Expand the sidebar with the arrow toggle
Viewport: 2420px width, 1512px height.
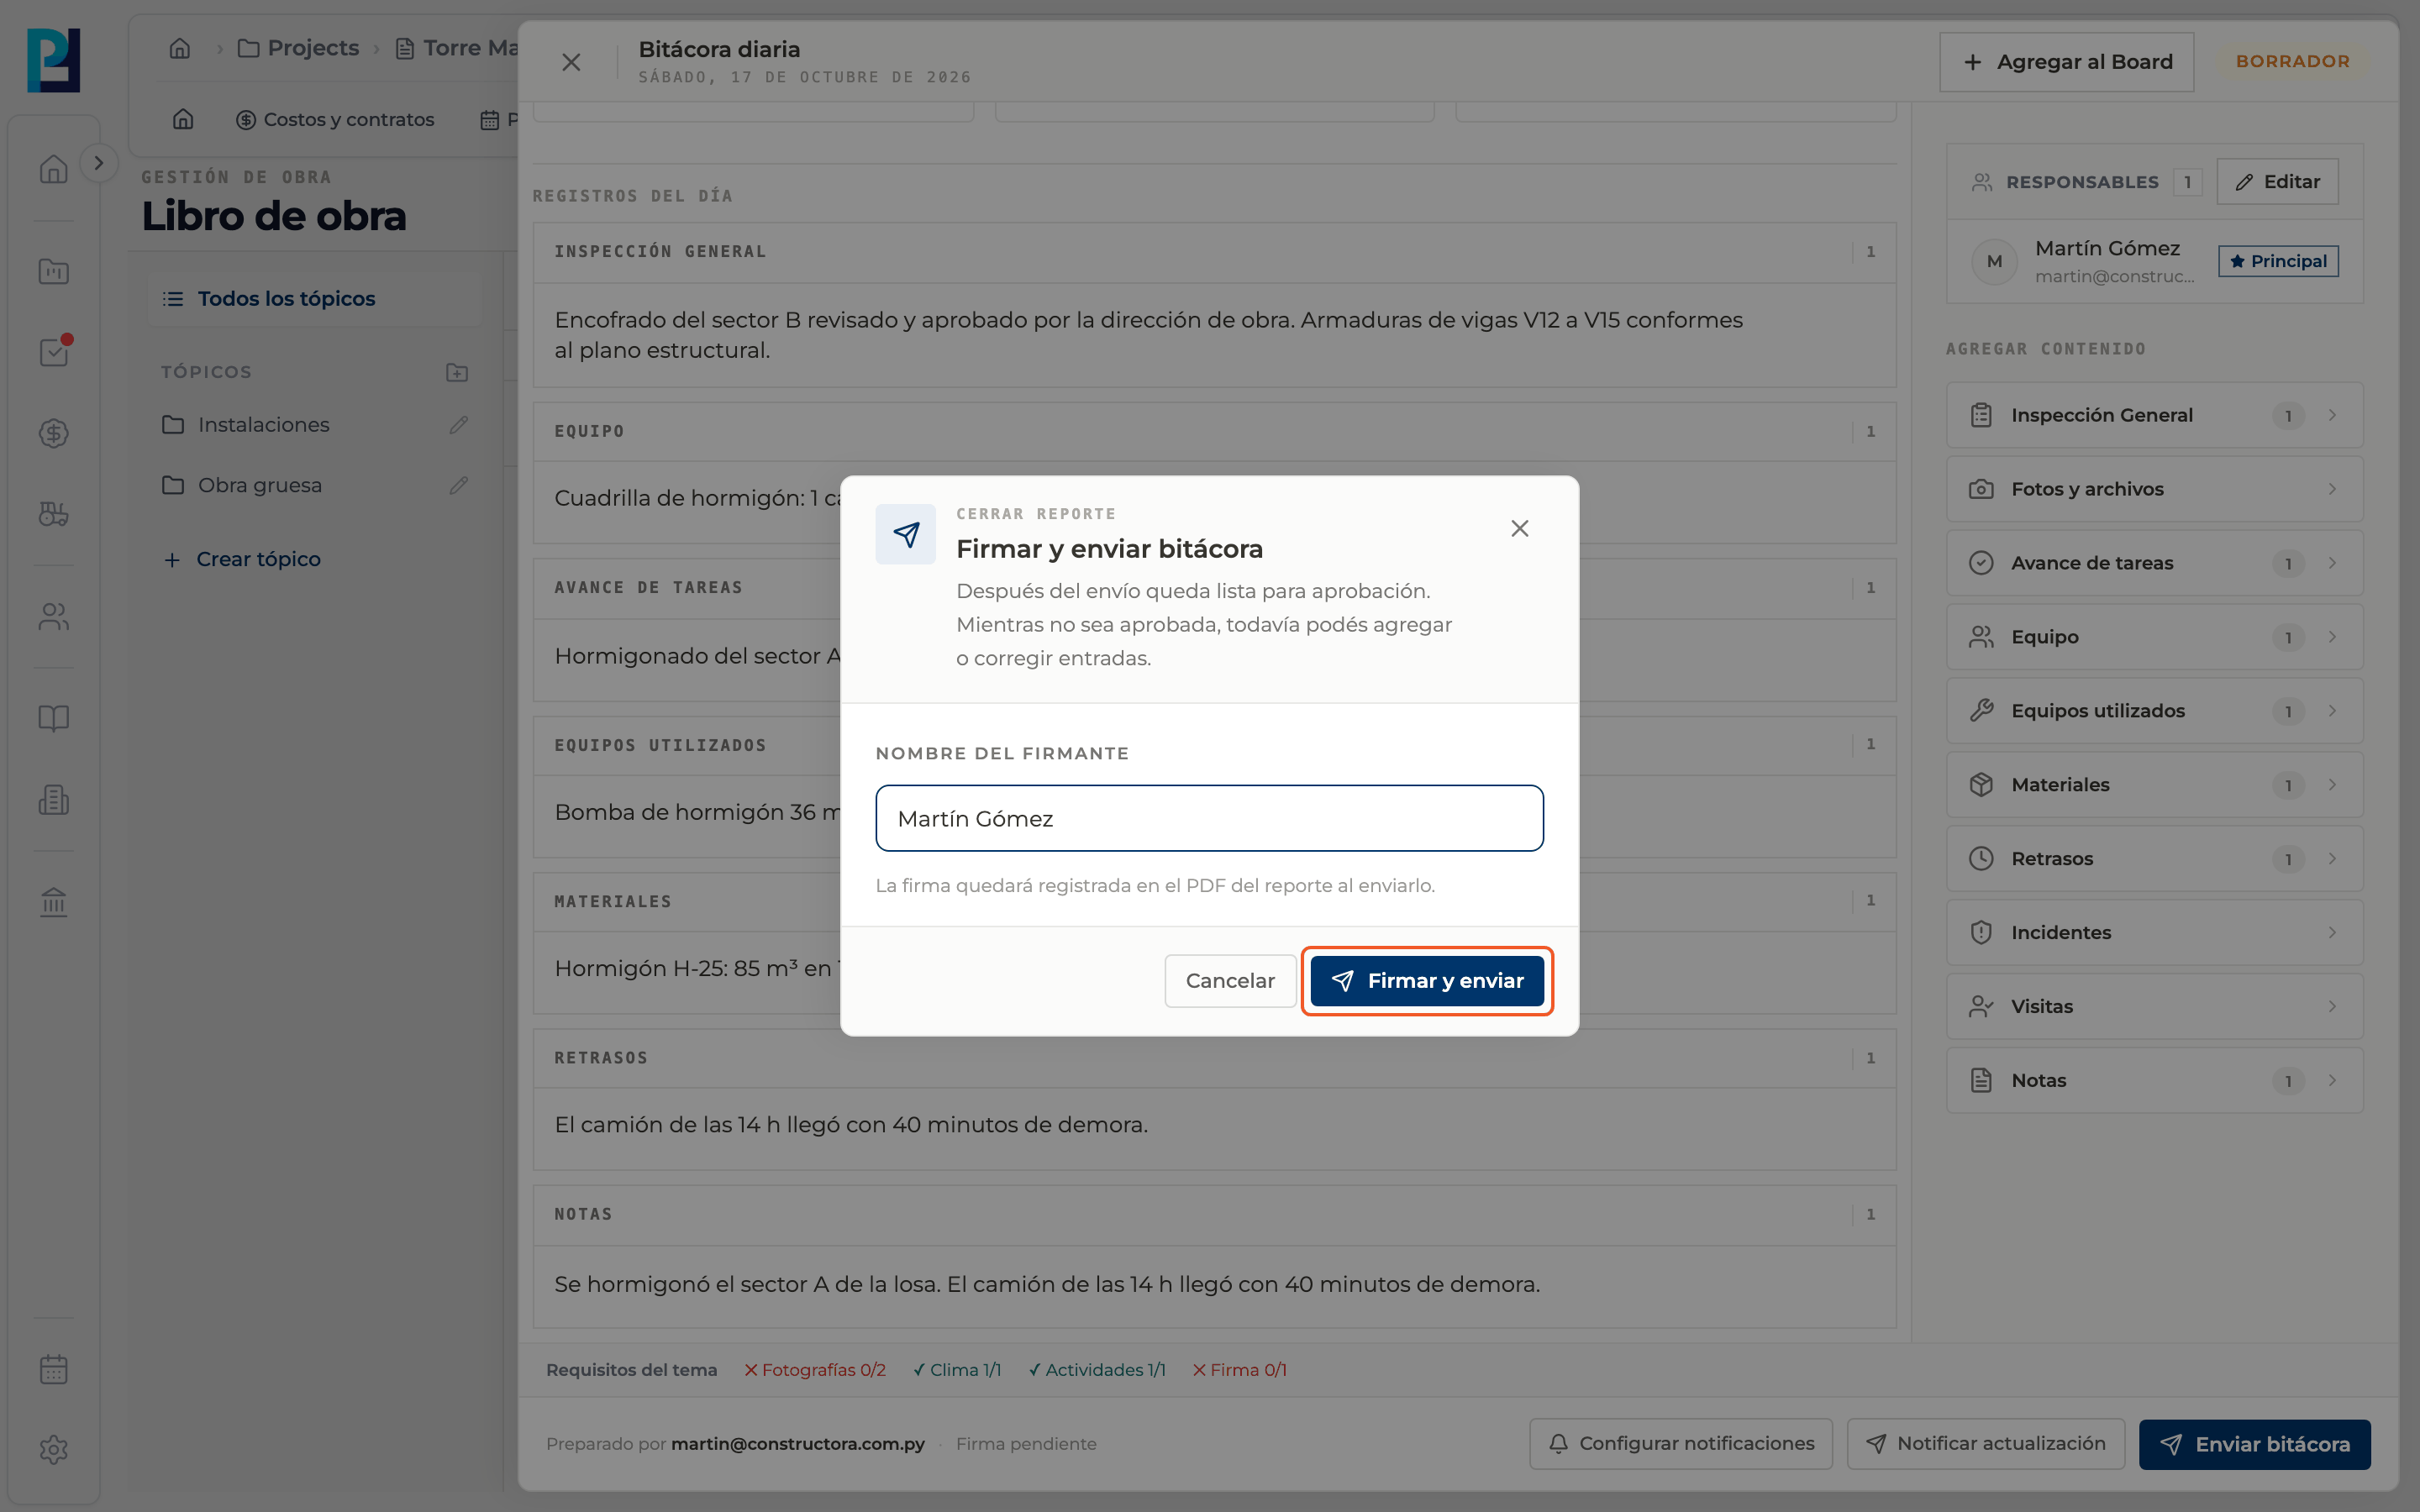point(98,163)
